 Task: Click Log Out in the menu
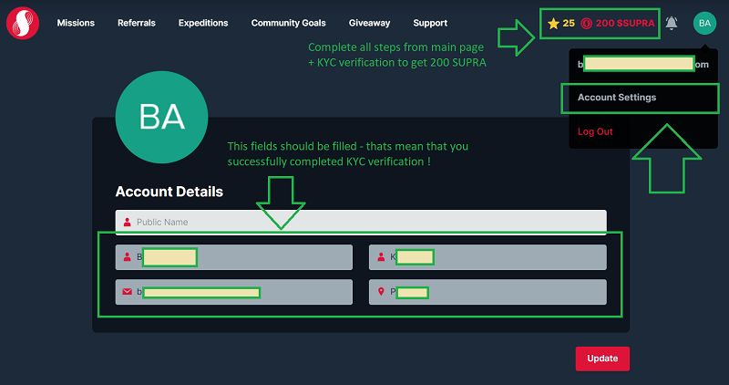point(595,131)
